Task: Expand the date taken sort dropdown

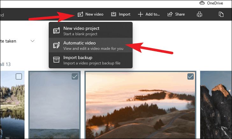Action: 33,41
